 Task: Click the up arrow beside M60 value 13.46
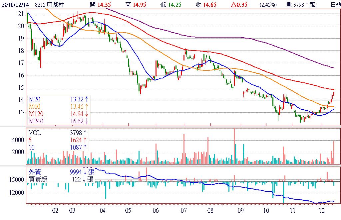(x=87, y=106)
